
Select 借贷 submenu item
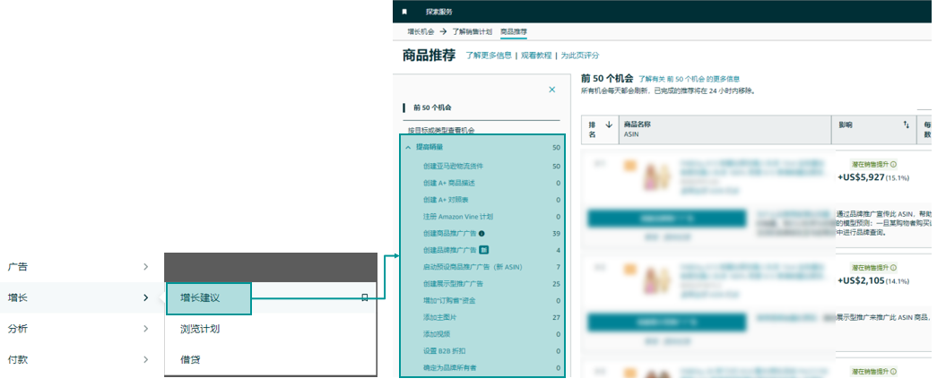[x=190, y=360]
